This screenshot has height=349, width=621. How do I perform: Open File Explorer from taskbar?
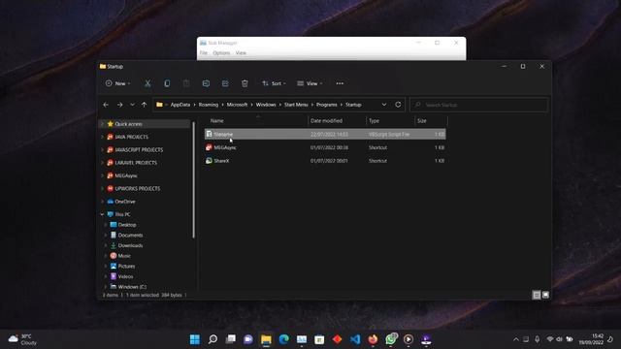click(x=266, y=339)
